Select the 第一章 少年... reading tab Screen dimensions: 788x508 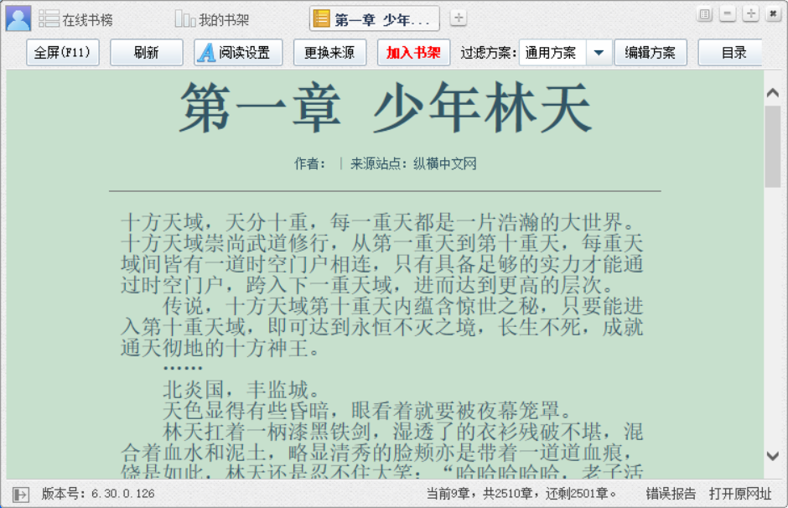click(x=375, y=19)
